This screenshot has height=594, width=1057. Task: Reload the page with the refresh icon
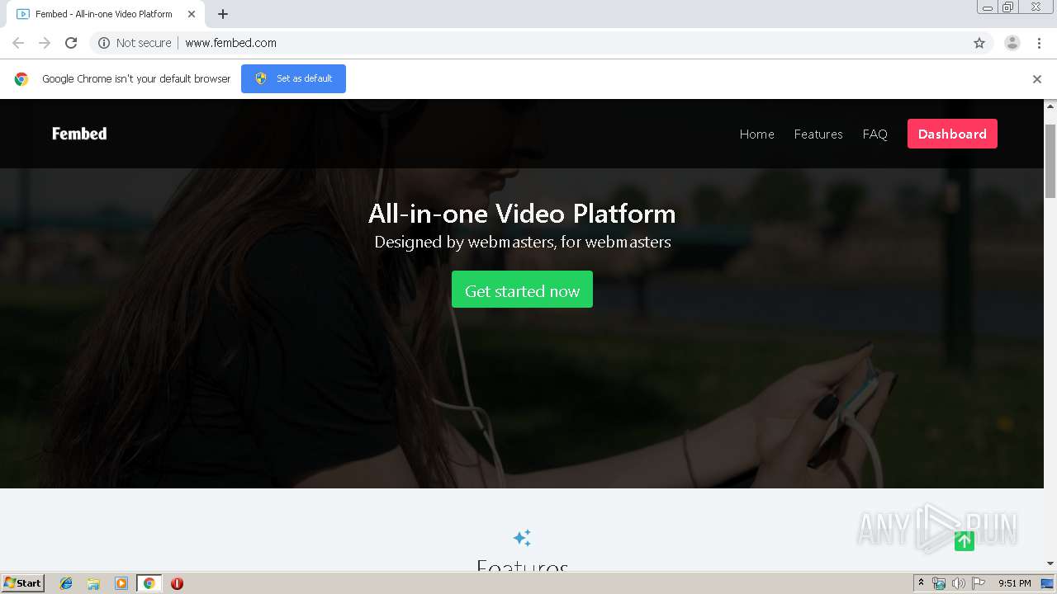click(71, 43)
